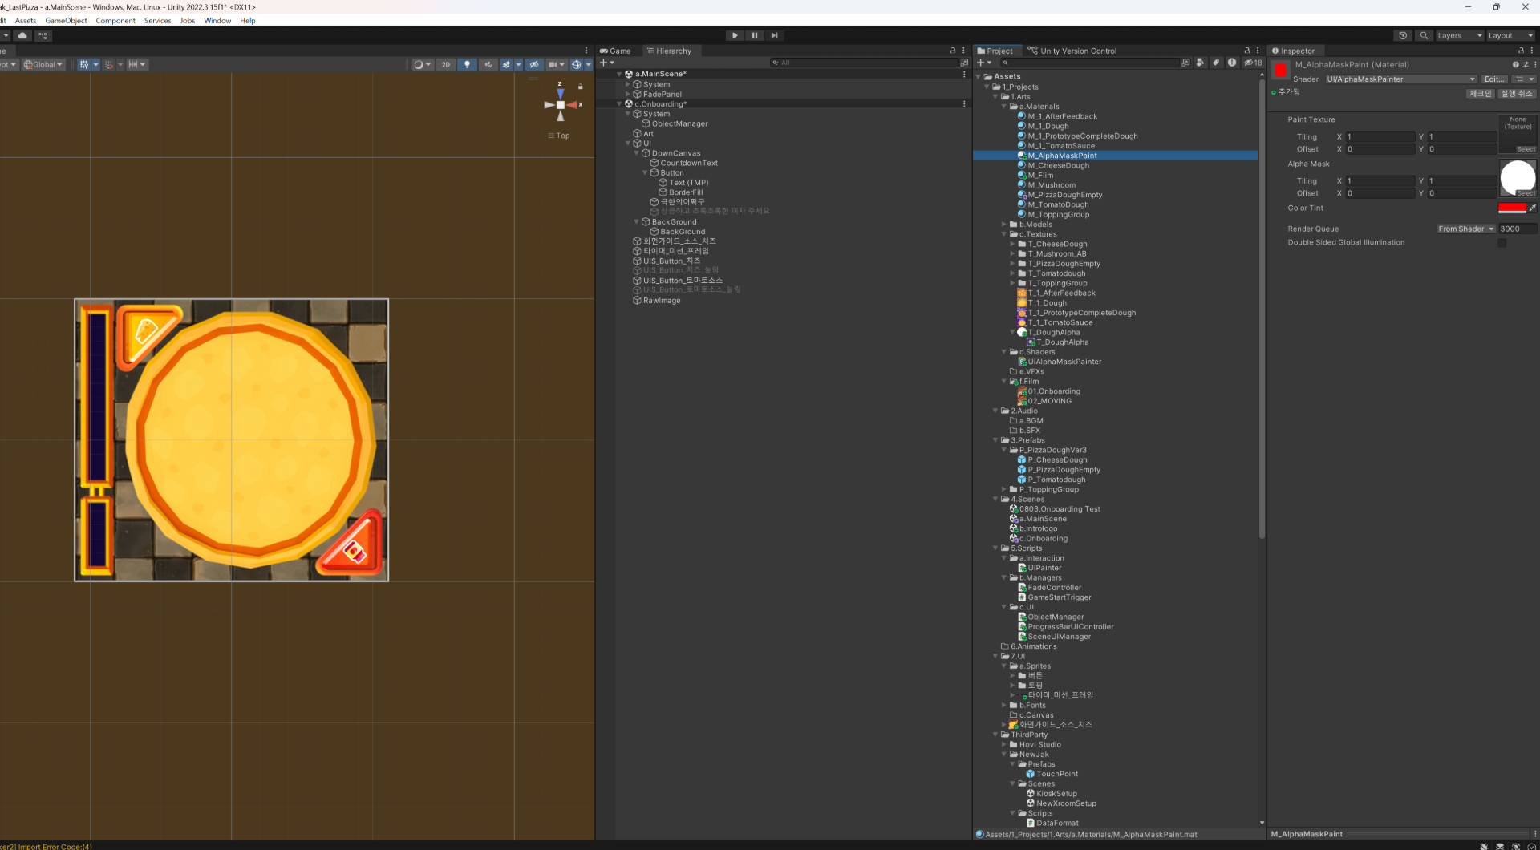1540x850 pixels.
Task: Toggle scene lighting with the lightbulb icon
Action: pos(467,65)
